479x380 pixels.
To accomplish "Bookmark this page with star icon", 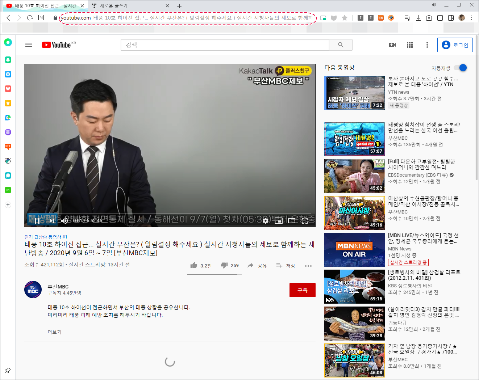I will click(345, 18).
